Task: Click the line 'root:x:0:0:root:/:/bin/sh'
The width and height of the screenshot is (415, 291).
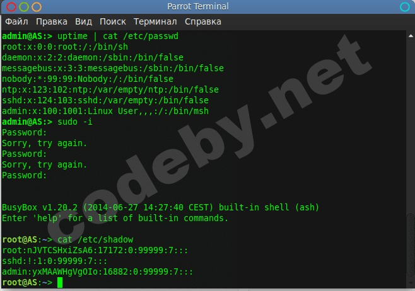Action: (x=65, y=47)
